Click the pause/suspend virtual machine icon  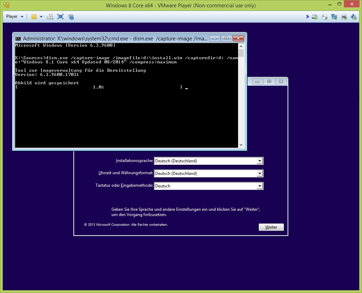[x=34, y=17]
